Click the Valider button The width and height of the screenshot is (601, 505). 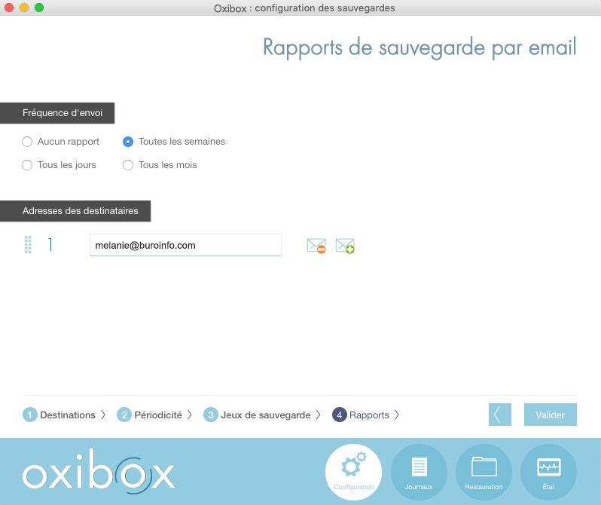click(x=550, y=415)
